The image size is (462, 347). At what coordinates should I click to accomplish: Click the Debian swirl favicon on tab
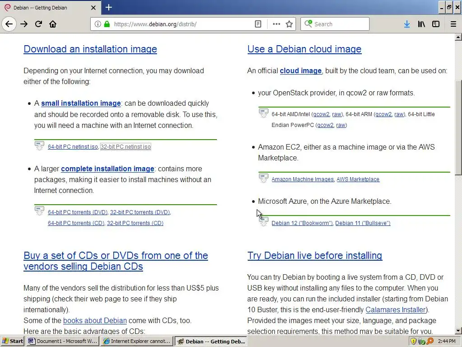tap(7, 8)
